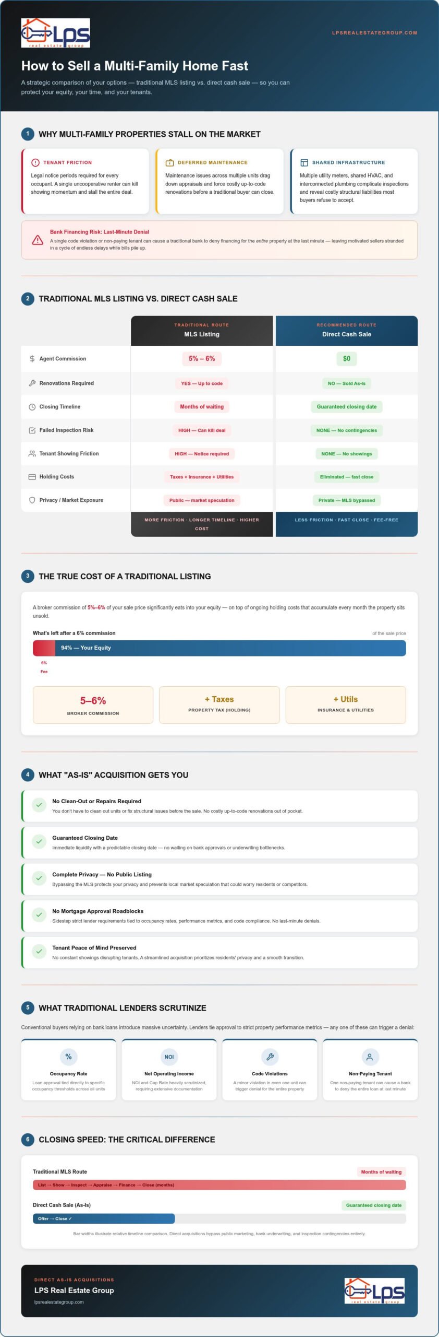Click the Deferred Maintenance briefcase icon
This screenshot has width=439, height=1337.
click(169, 162)
